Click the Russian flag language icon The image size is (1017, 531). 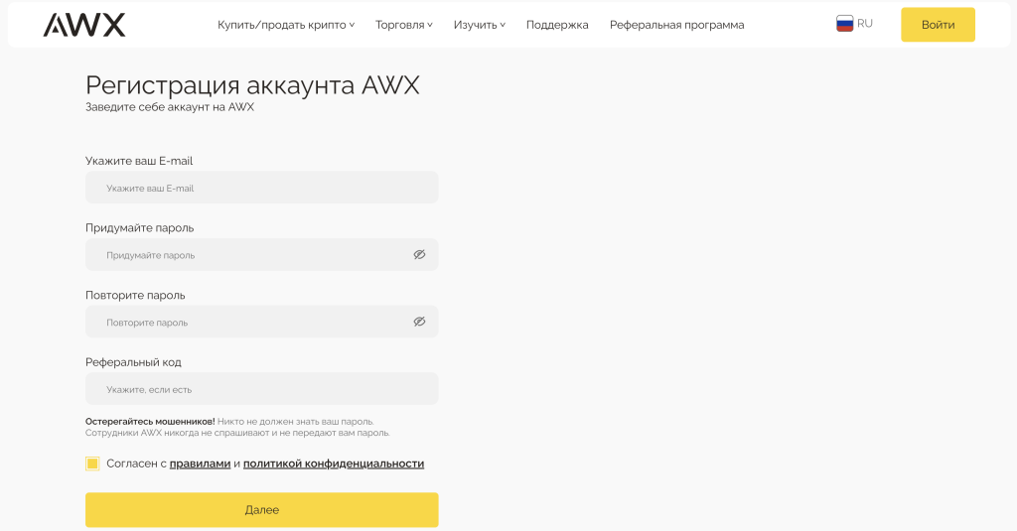(844, 24)
